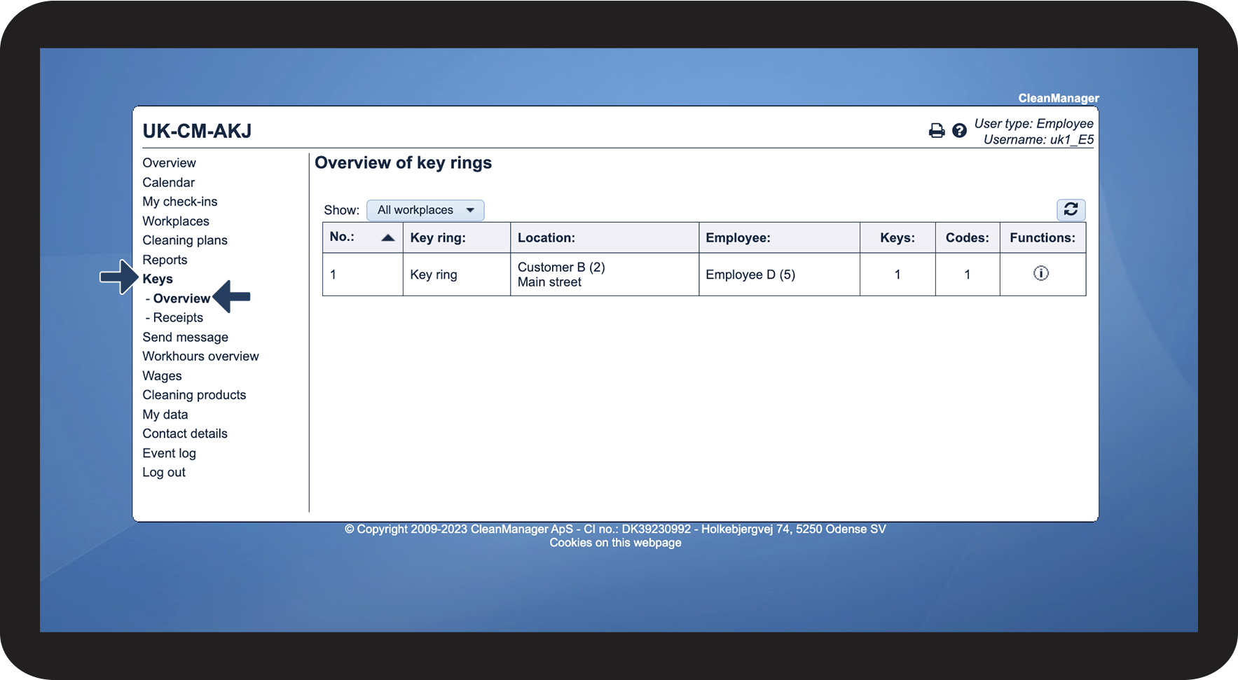Open My data page
Image resolution: width=1238 pixels, height=680 pixels.
165,415
